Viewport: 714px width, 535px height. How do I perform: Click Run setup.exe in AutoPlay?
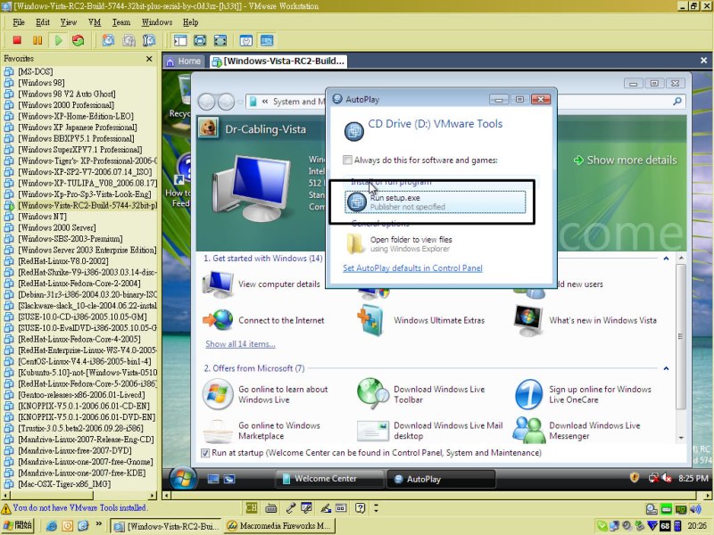(436, 202)
